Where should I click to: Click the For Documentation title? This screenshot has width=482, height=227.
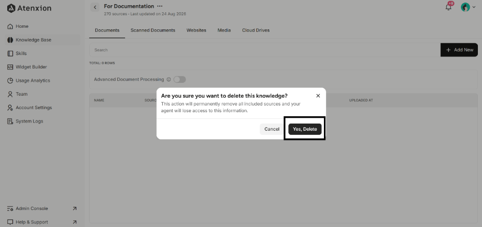(129, 6)
